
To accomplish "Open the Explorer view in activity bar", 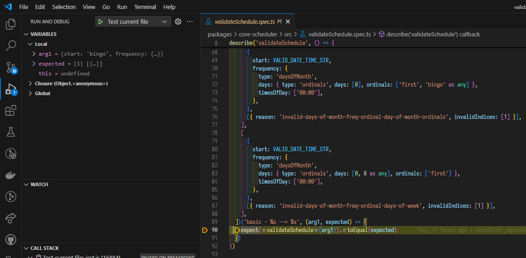I will [11, 24].
